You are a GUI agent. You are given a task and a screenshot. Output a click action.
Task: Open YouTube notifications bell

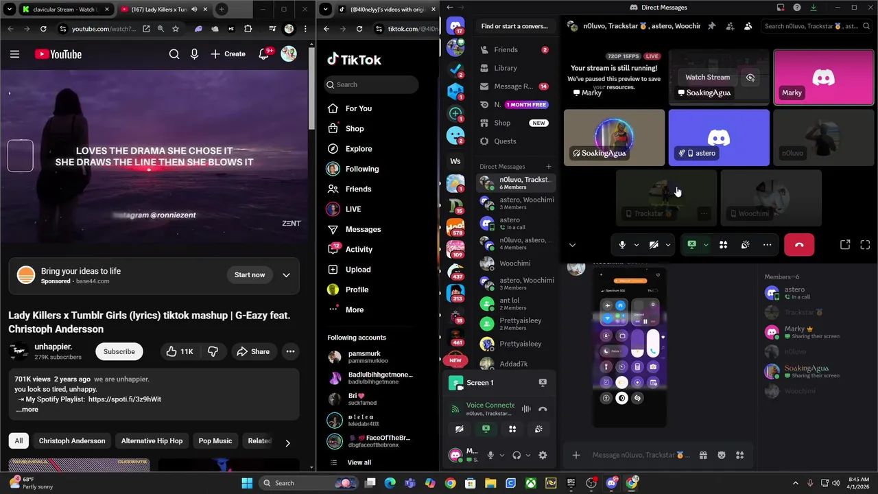pyautogui.click(x=263, y=54)
